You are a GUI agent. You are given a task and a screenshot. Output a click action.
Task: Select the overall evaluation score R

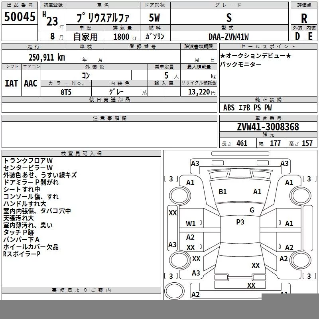click(304, 18)
